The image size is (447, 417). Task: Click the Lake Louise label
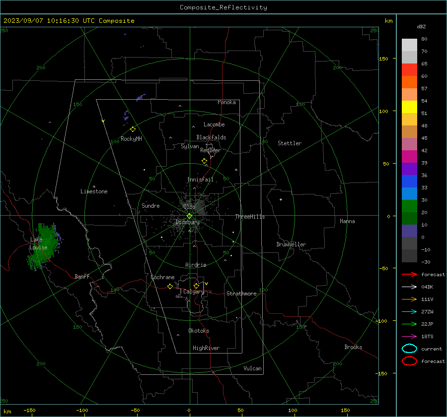[38, 243]
